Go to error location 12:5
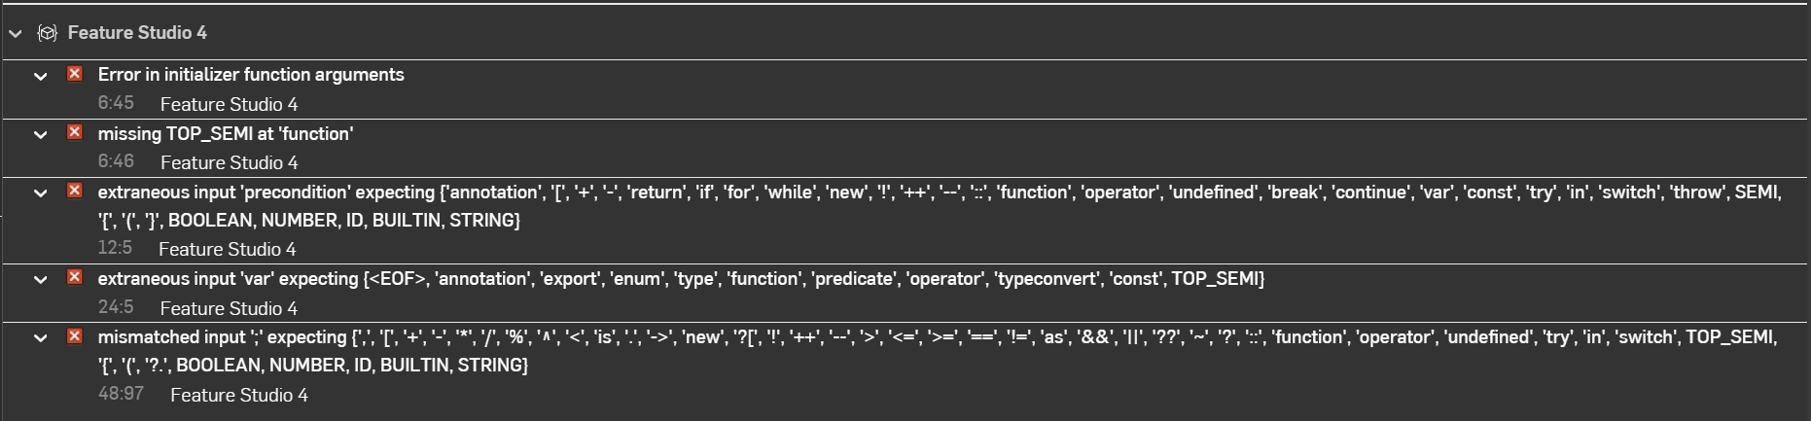The image size is (1811, 421). click(115, 248)
